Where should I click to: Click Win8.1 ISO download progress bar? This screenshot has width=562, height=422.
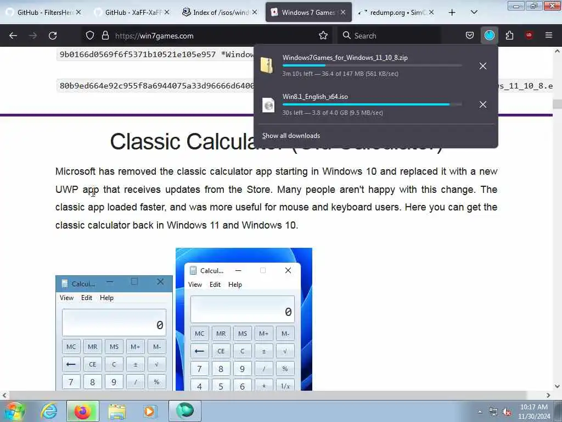pos(372,104)
